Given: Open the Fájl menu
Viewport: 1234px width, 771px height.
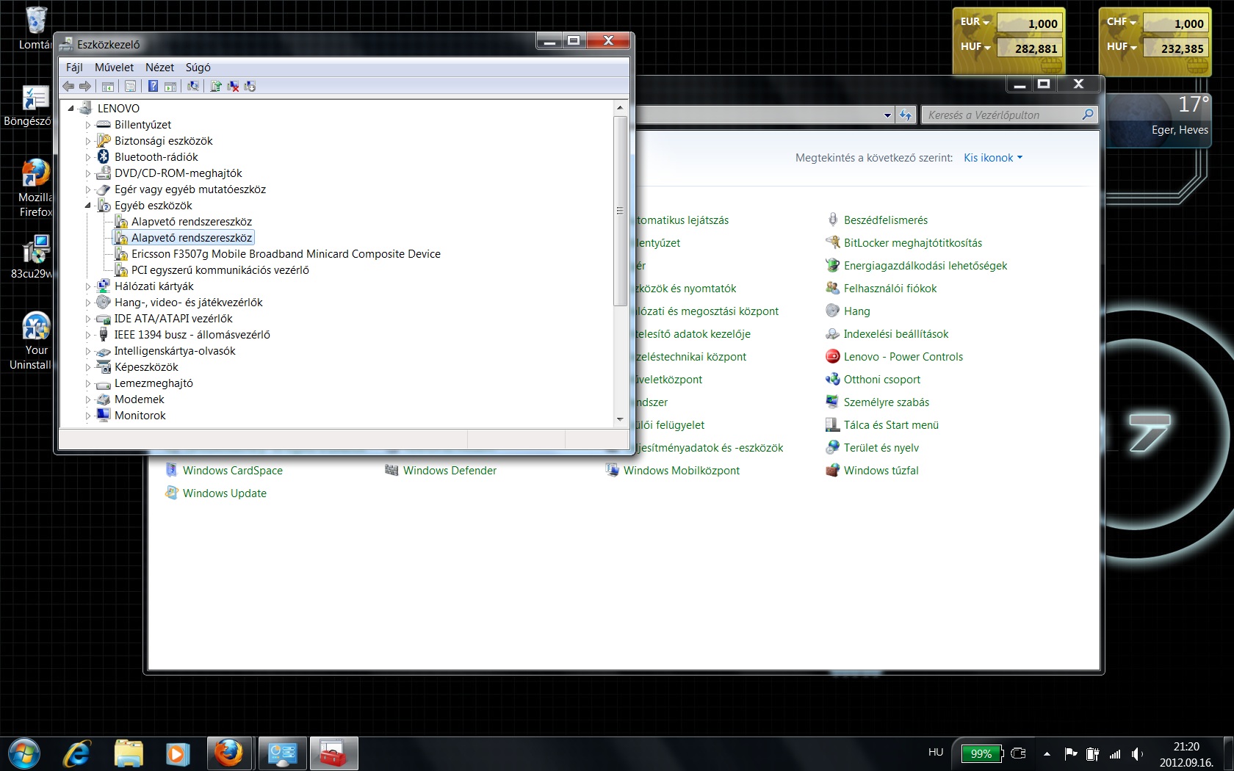Looking at the screenshot, I should click(x=74, y=67).
